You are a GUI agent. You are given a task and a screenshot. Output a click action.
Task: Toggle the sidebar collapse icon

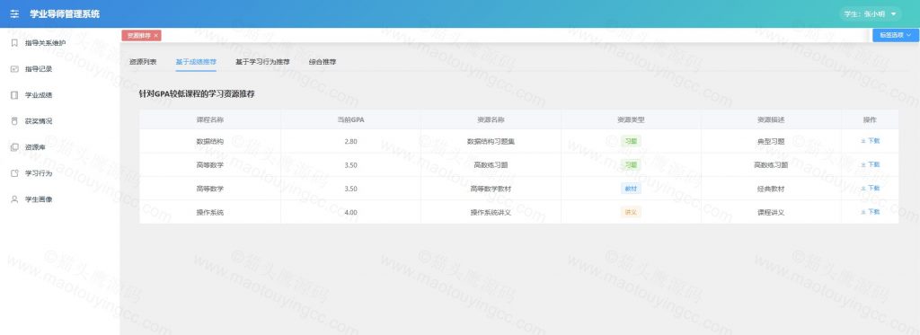[14, 14]
